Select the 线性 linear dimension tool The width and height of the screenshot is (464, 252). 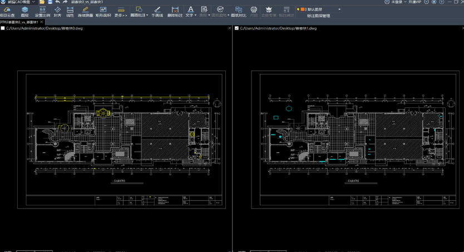coord(70,11)
